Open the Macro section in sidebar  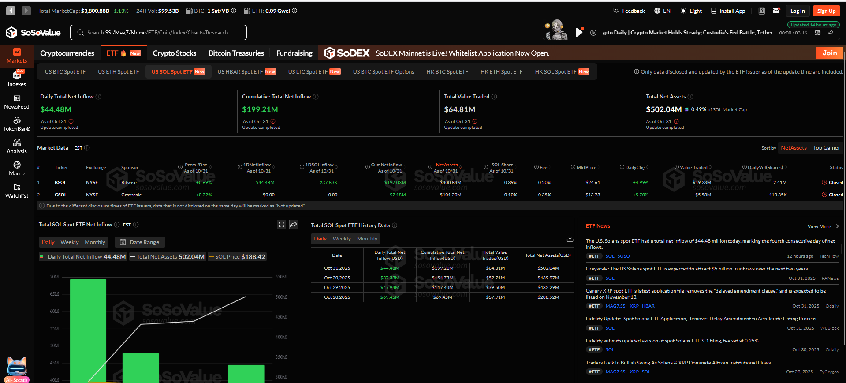tap(17, 169)
